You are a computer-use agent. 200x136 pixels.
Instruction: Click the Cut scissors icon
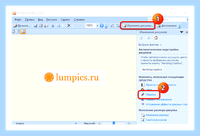pyautogui.click(x=53, y=26)
